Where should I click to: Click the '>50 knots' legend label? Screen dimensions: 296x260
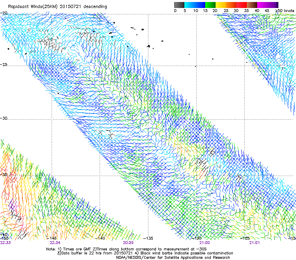tap(284, 11)
